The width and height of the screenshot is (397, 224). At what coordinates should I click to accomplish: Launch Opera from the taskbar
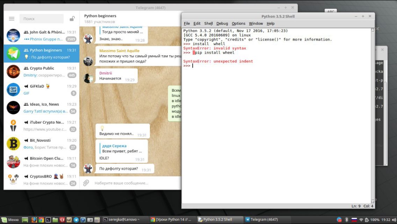point(62,220)
